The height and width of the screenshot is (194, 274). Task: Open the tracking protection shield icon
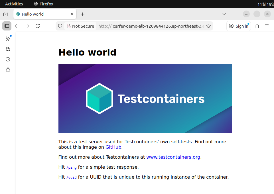pyautogui.click(x=60, y=26)
